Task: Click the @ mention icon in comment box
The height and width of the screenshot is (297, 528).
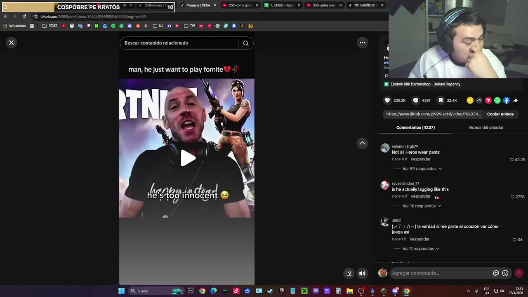Action: tap(496, 273)
